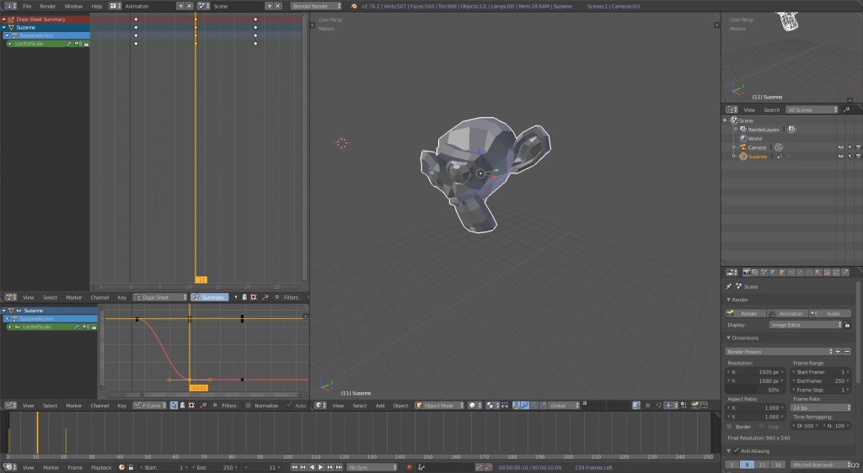Image resolution: width=863 pixels, height=473 pixels.
Task: Enable the Border checkbox
Action: click(x=730, y=426)
